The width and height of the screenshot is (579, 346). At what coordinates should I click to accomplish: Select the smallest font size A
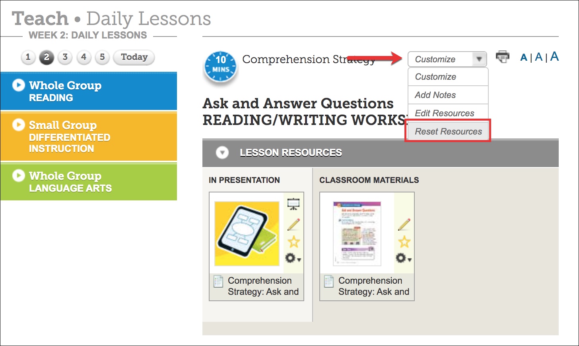click(524, 58)
